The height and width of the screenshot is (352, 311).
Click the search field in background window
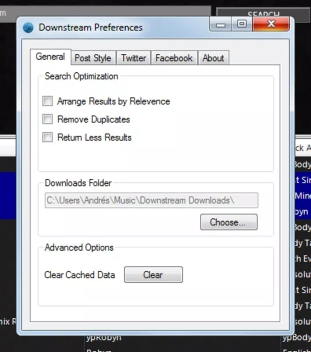[106, 14]
